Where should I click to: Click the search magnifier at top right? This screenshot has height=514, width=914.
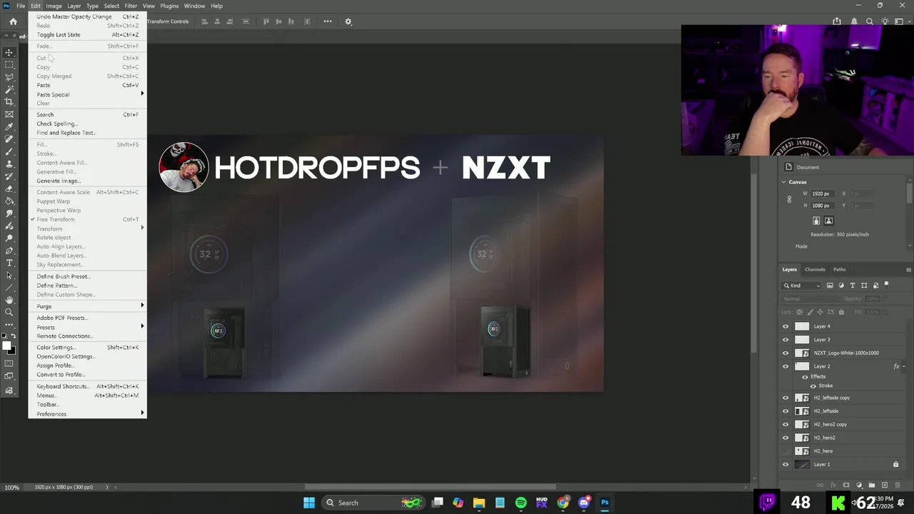870,21
